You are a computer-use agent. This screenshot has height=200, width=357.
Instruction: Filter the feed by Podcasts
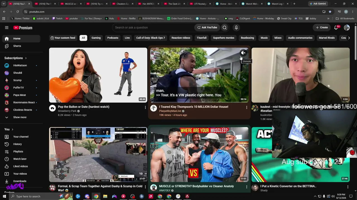pos(113,38)
